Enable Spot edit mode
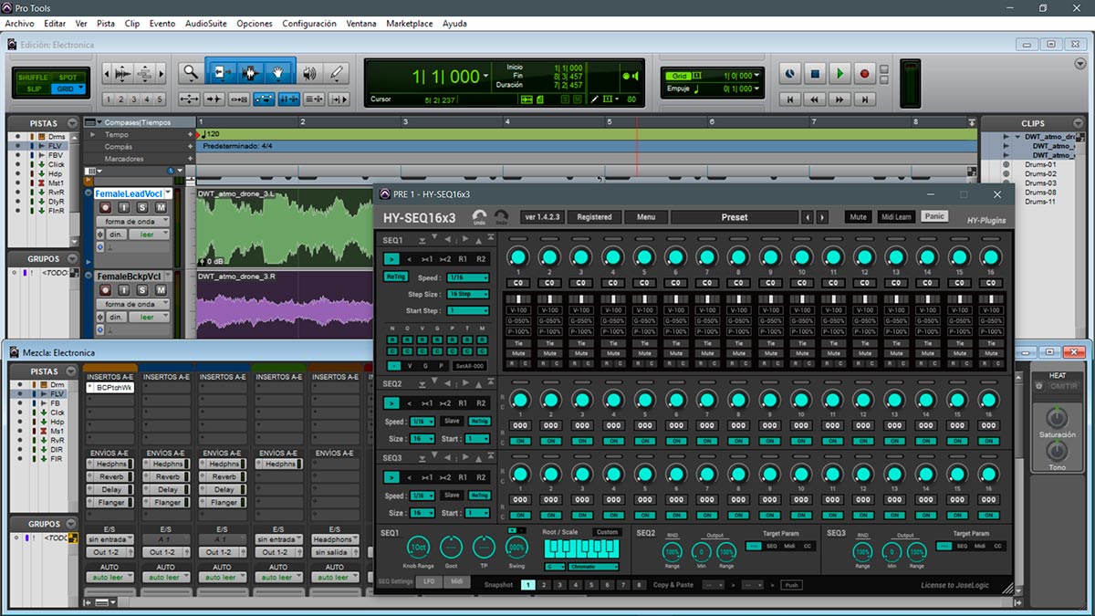1095x616 pixels. [68, 77]
